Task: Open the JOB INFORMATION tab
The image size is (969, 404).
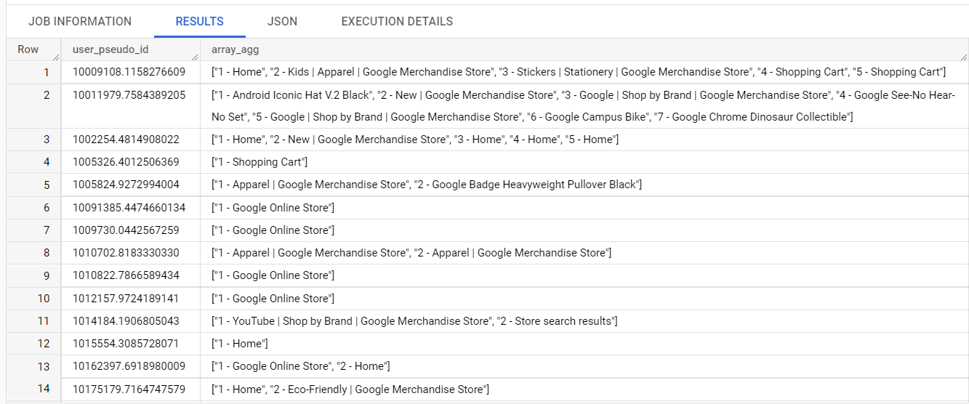Action: [x=80, y=21]
